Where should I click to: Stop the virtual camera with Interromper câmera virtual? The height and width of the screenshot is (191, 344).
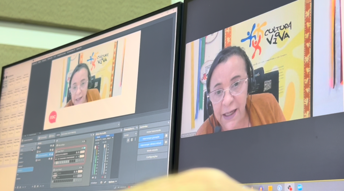click(151, 144)
